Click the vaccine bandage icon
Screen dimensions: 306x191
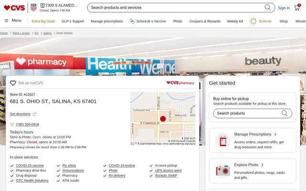132,21
